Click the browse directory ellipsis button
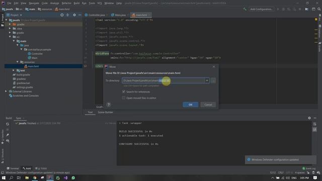The height and width of the screenshot is (181, 322). pos(213,80)
